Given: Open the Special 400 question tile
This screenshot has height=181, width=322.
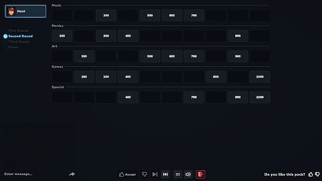Looking at the screenshot, I should coord(128,97).
